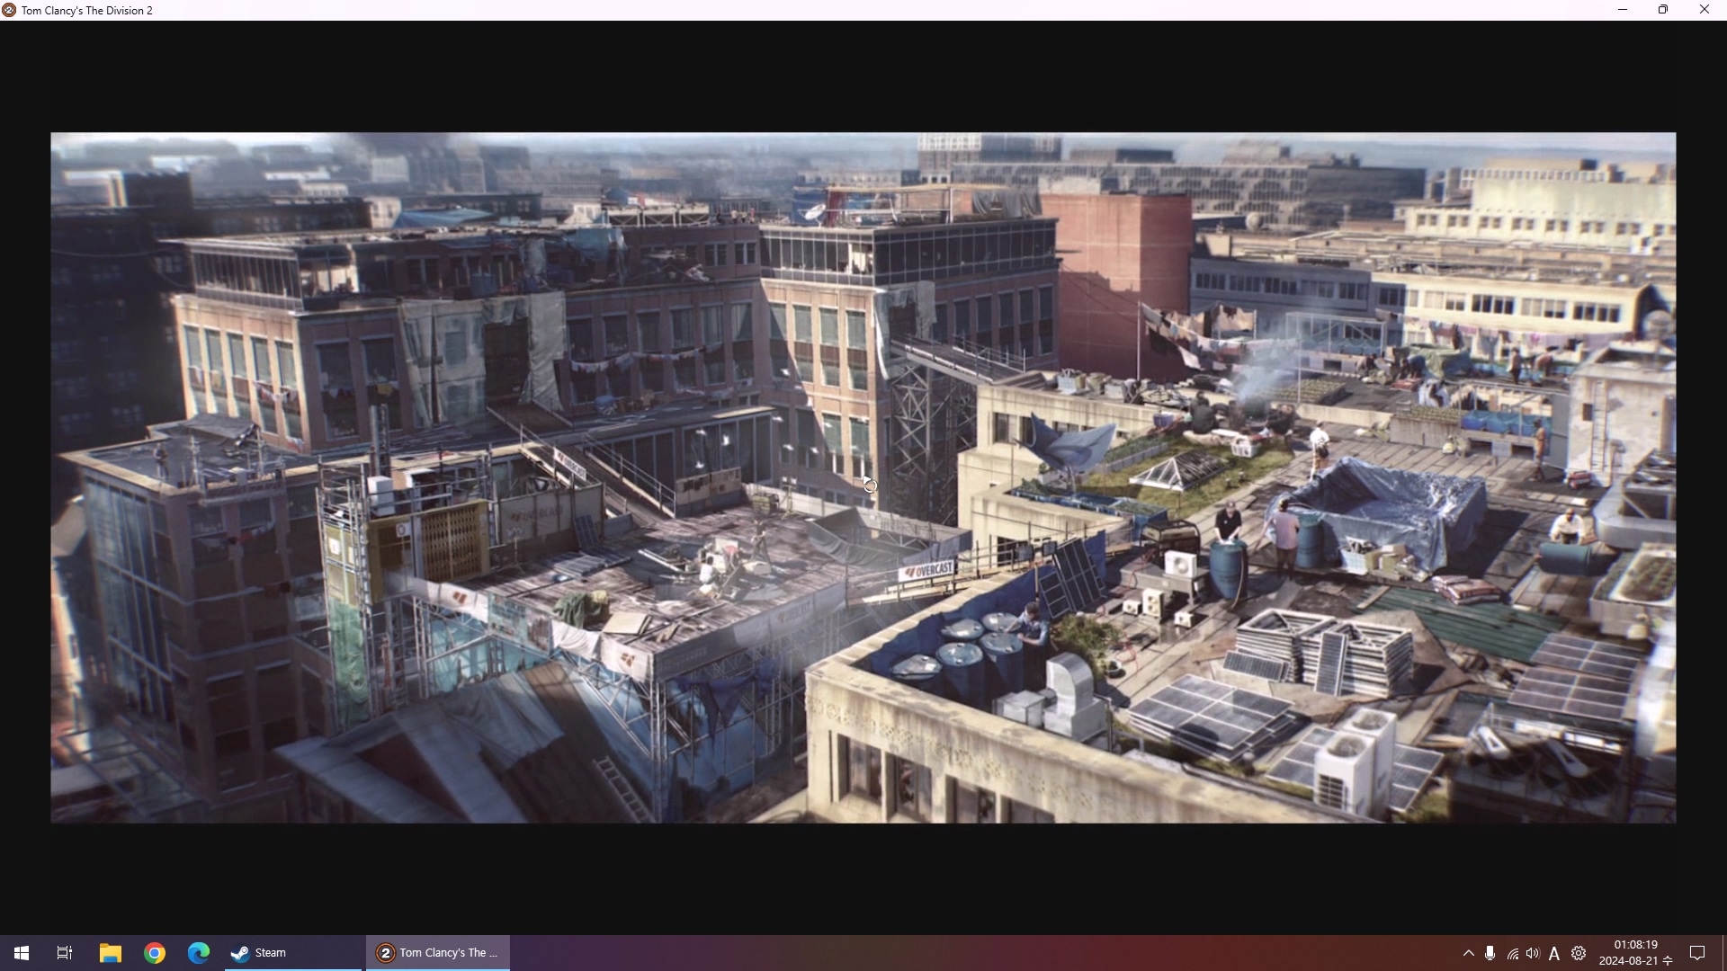1727x971 pixels.
Task: Click settings gear icon in system tray
Action: 1579,953
